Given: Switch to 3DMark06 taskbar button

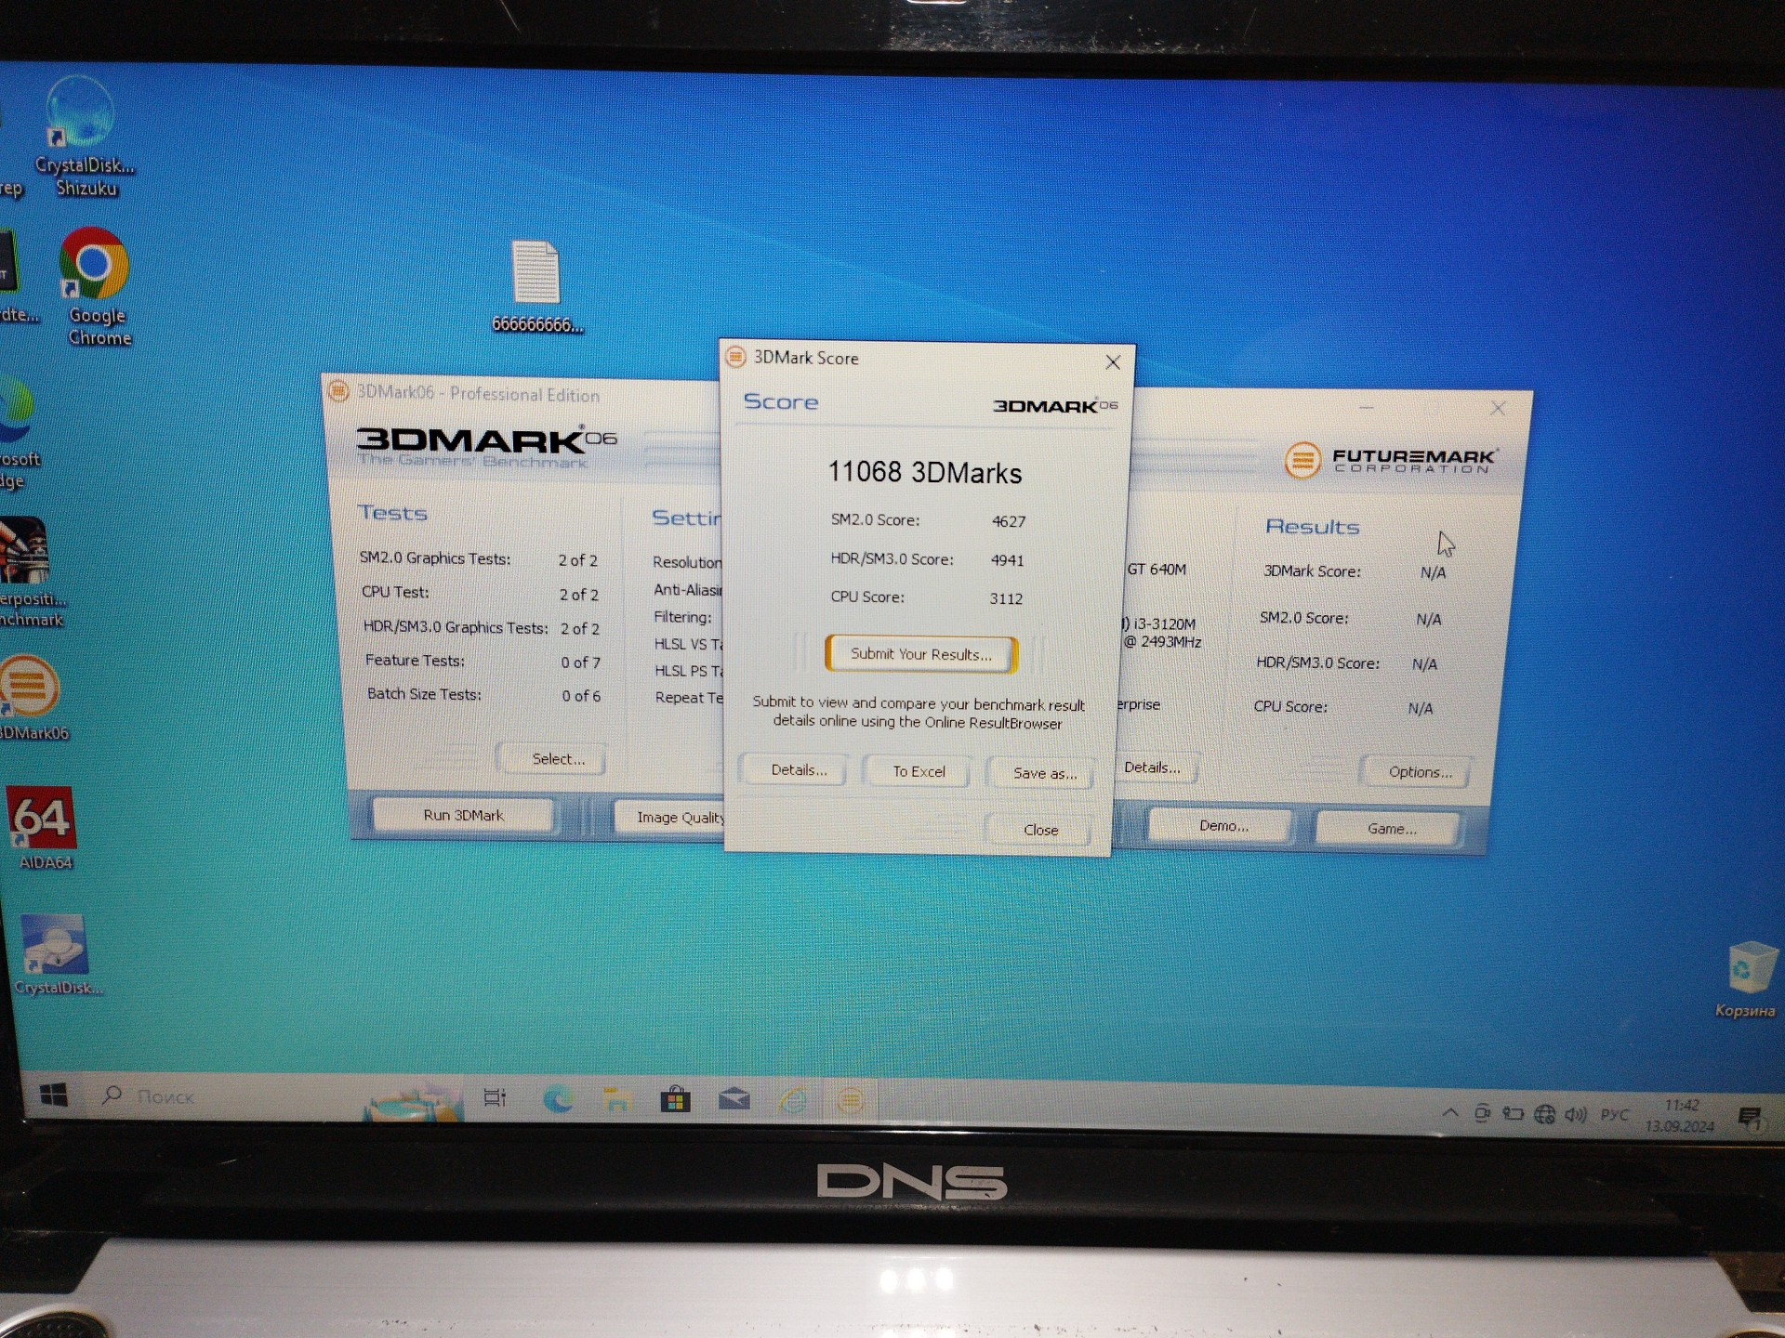Looking at the screenshot, I should pos(850,1101).
